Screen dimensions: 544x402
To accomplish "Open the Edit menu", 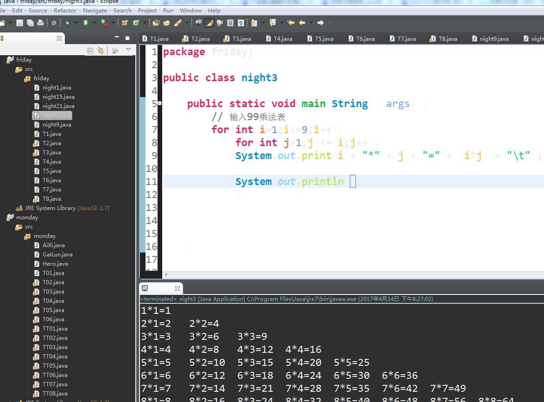I will click(17, 10).
